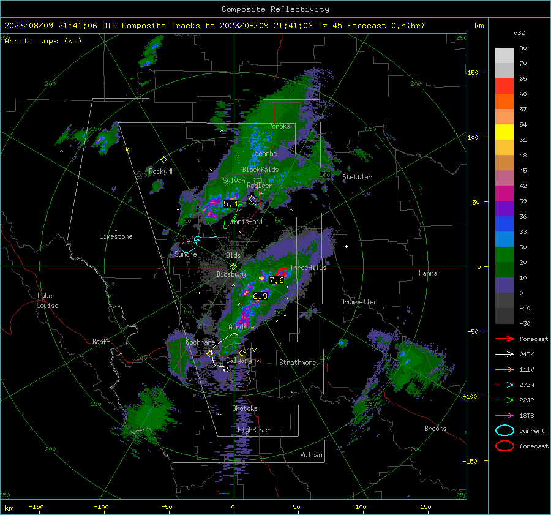Click the -150 tick on bottom axis

click(36, 507)
